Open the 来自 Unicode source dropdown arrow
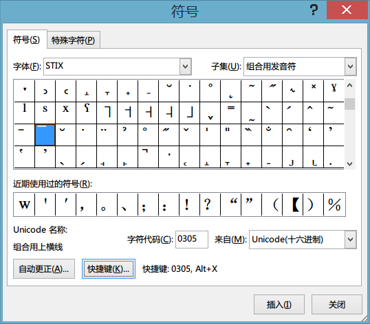Image resolution: width=370 pixels, height=324 pixels. tap(350, 240)
